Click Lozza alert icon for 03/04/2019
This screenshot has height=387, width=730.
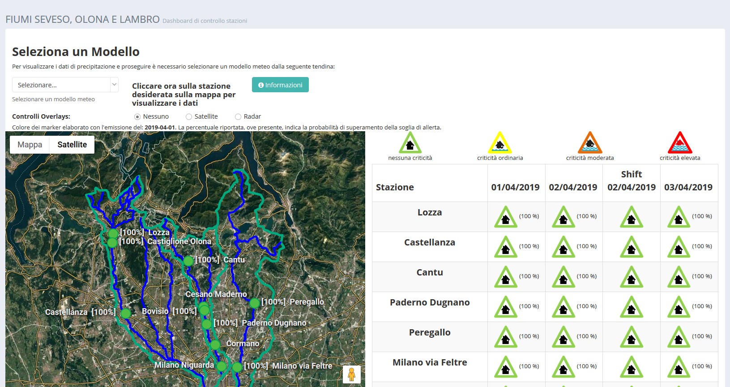pyautogui.click(x=679, y=217)
